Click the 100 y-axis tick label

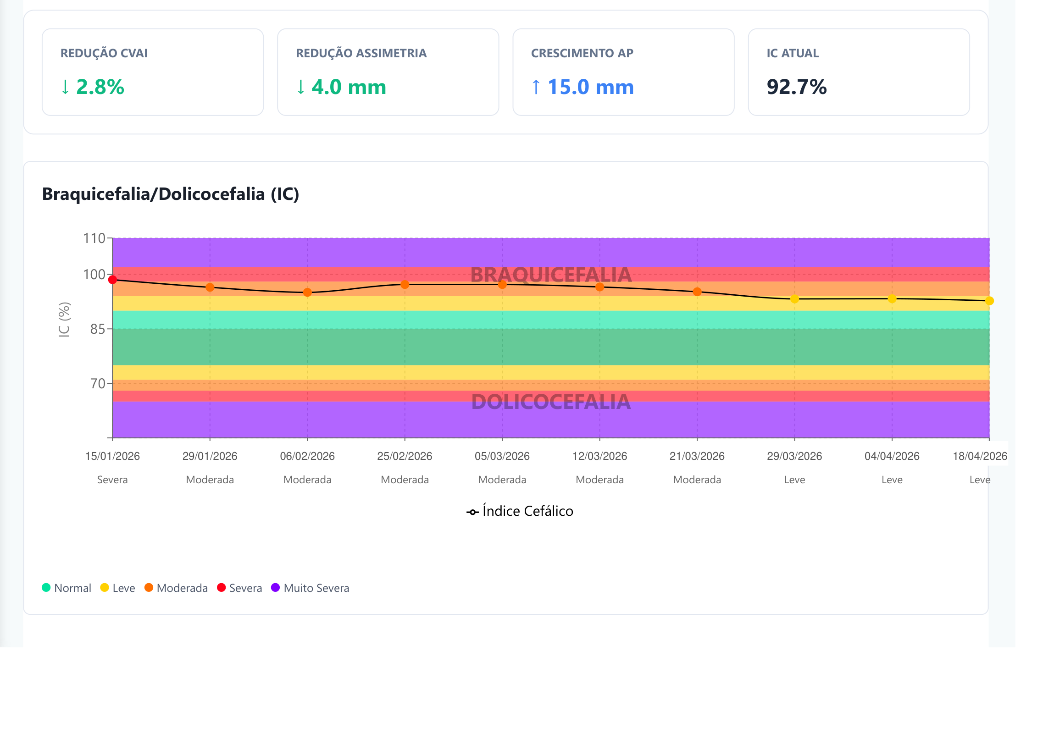[x=94, y=274]
